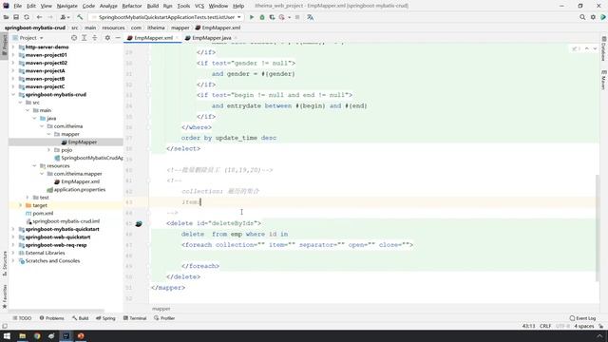Click the Windows Start button
This screenshot has height=342, width=608.
pyautogui.click(x=7, y=335)
